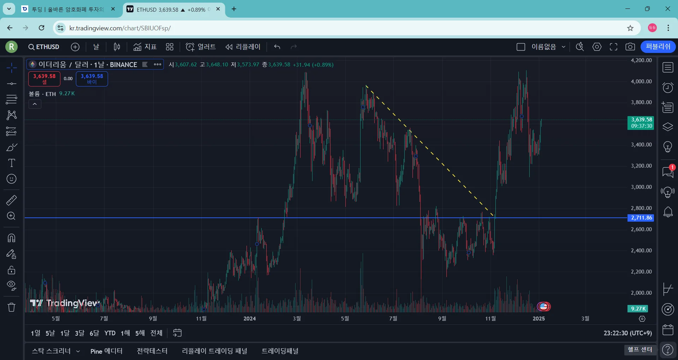Open chart settings hexagon icon
Viewport: 678px width, 360px height.
click(597, 47)
